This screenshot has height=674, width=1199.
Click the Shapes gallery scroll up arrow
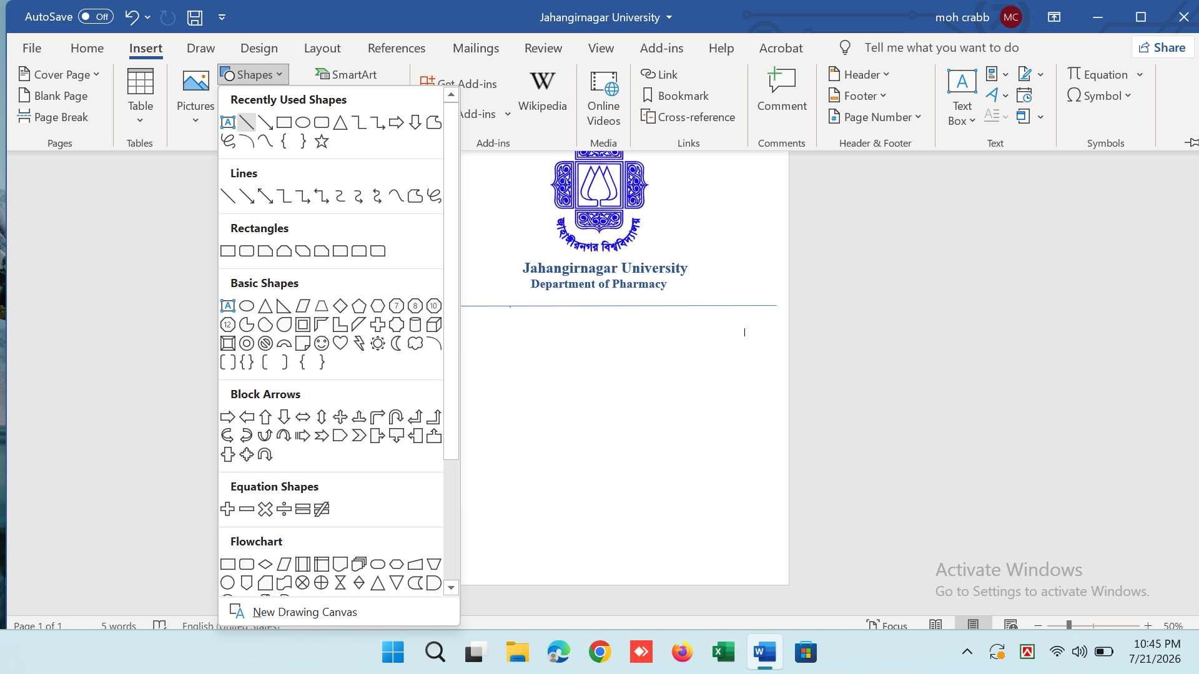tap(451, 95)
